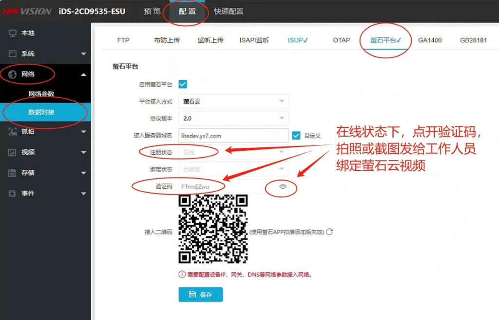Open the 预览 menu item

[x=151, y=11]
